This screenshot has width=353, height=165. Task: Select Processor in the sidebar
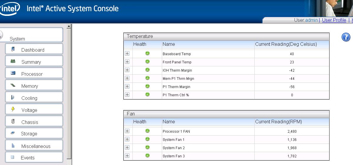point(34,73)
